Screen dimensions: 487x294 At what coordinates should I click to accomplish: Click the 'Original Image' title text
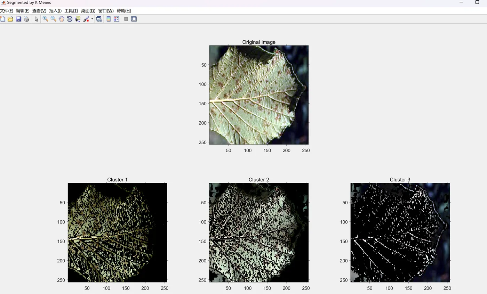259,42
